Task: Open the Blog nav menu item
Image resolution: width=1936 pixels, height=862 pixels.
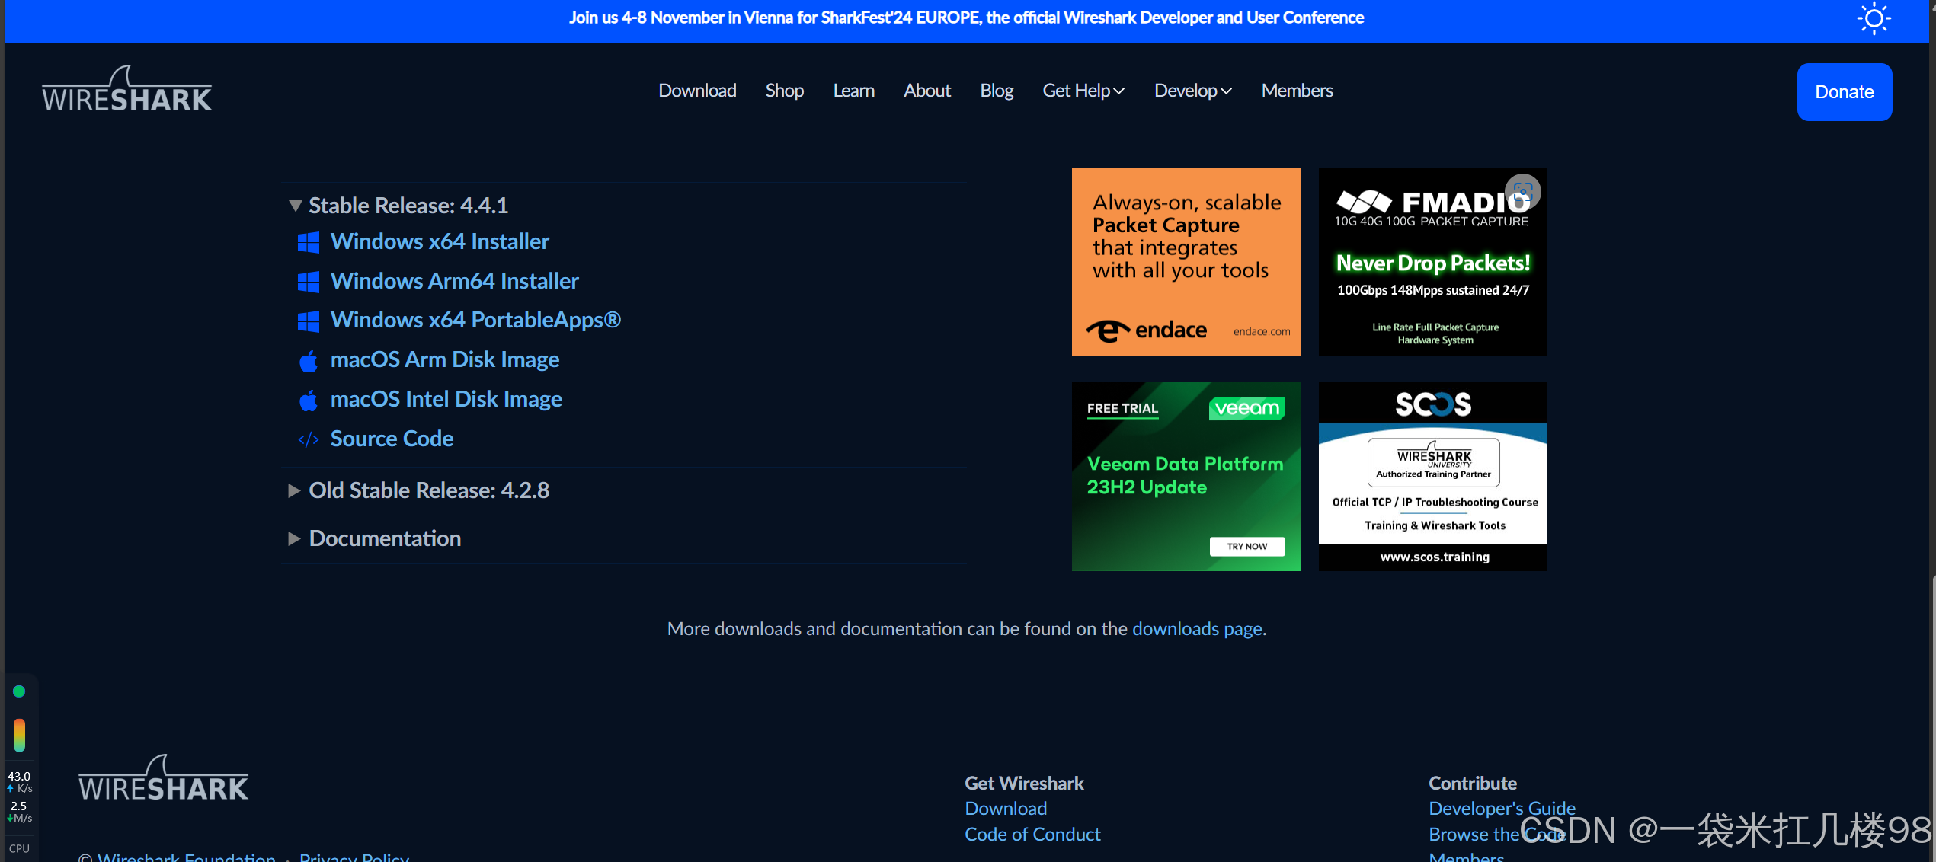Action: click(997, 91)
